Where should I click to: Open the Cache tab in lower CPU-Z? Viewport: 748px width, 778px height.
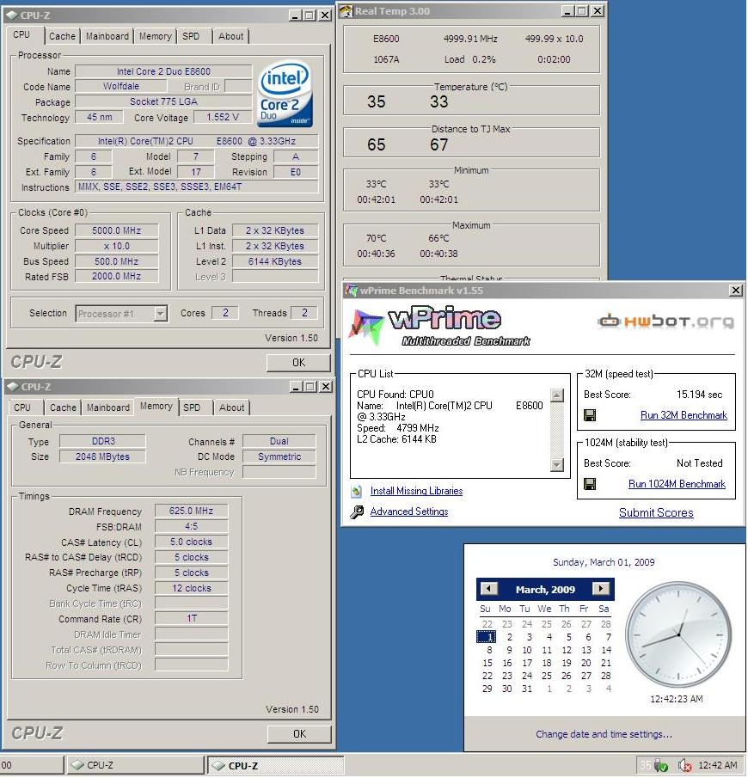coord(63,407)
